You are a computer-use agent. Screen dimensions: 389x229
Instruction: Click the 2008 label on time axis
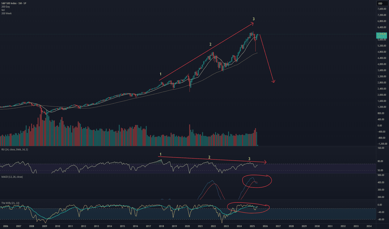(31, 226)
